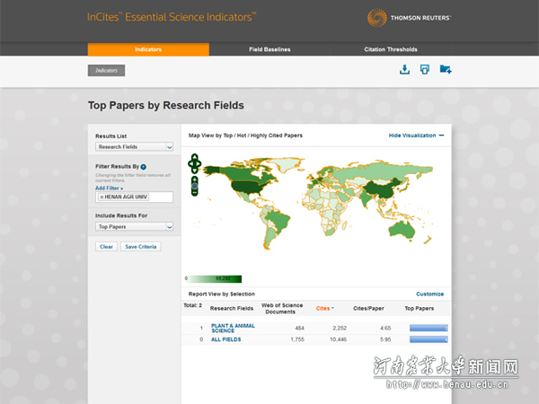The height and width of the screenshot is (404, 539).
Task: Click the Customize link
Action: point(429,294)
